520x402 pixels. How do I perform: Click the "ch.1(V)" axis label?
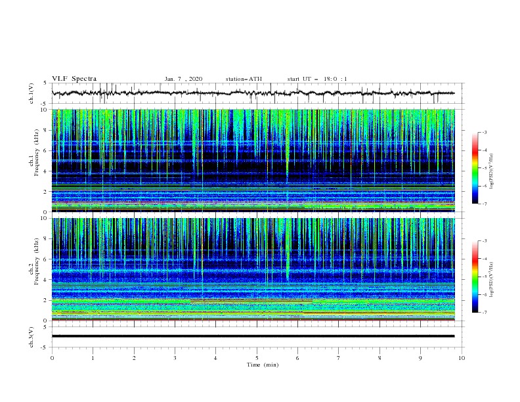pos(32,93)
